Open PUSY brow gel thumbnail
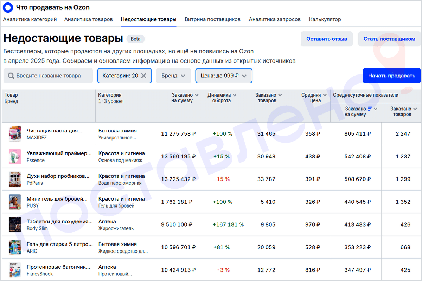The width and height of the screenshot is (422, 281). (x=15, y=202)
